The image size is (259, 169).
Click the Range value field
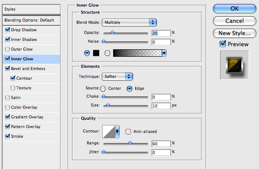(161, 143)
